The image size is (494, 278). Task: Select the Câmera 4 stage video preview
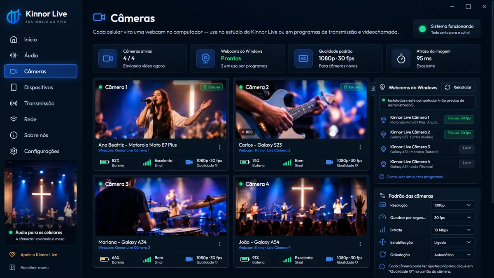[301, 207]
